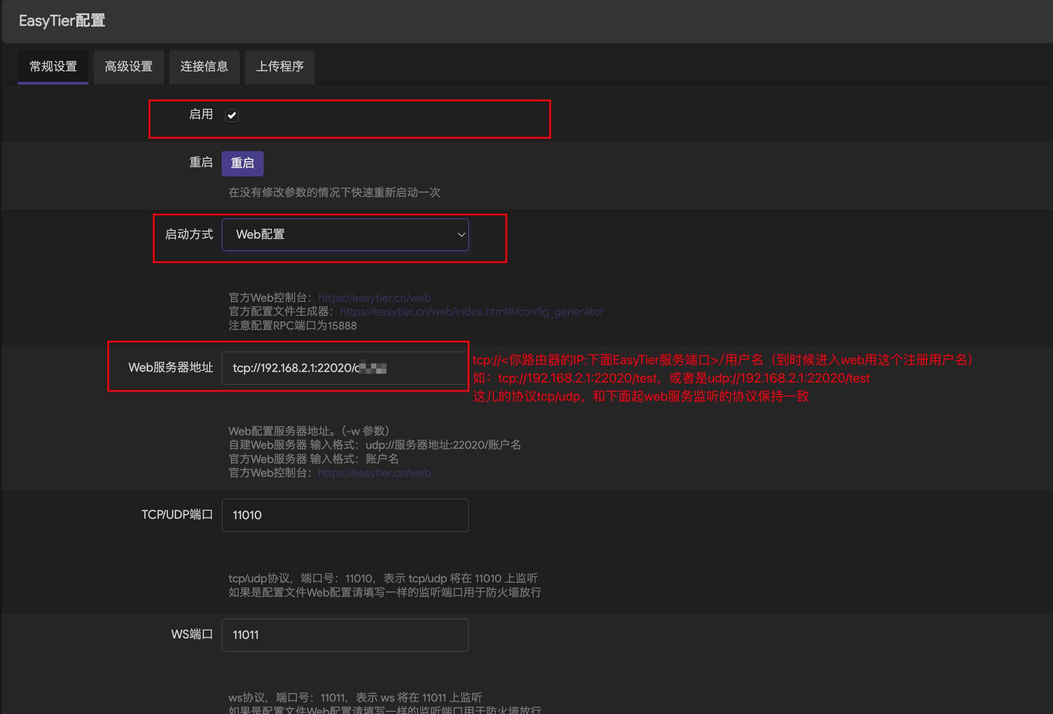1053x714 pixels.
Task: Click the chevron icon on the Web配置 selector
Action: point(461,235)
